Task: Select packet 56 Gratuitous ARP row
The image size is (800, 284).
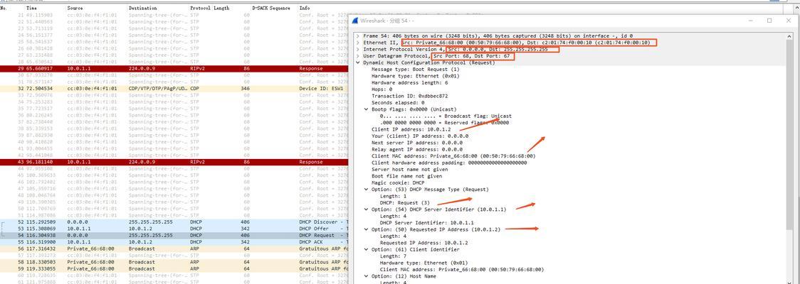Action: (x=174, y=249)
